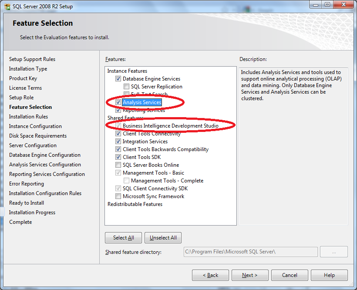357x290 pixels.
Task: Select Disk Space Requirements step
Action: pyautogui.click(x=38, y=136)
